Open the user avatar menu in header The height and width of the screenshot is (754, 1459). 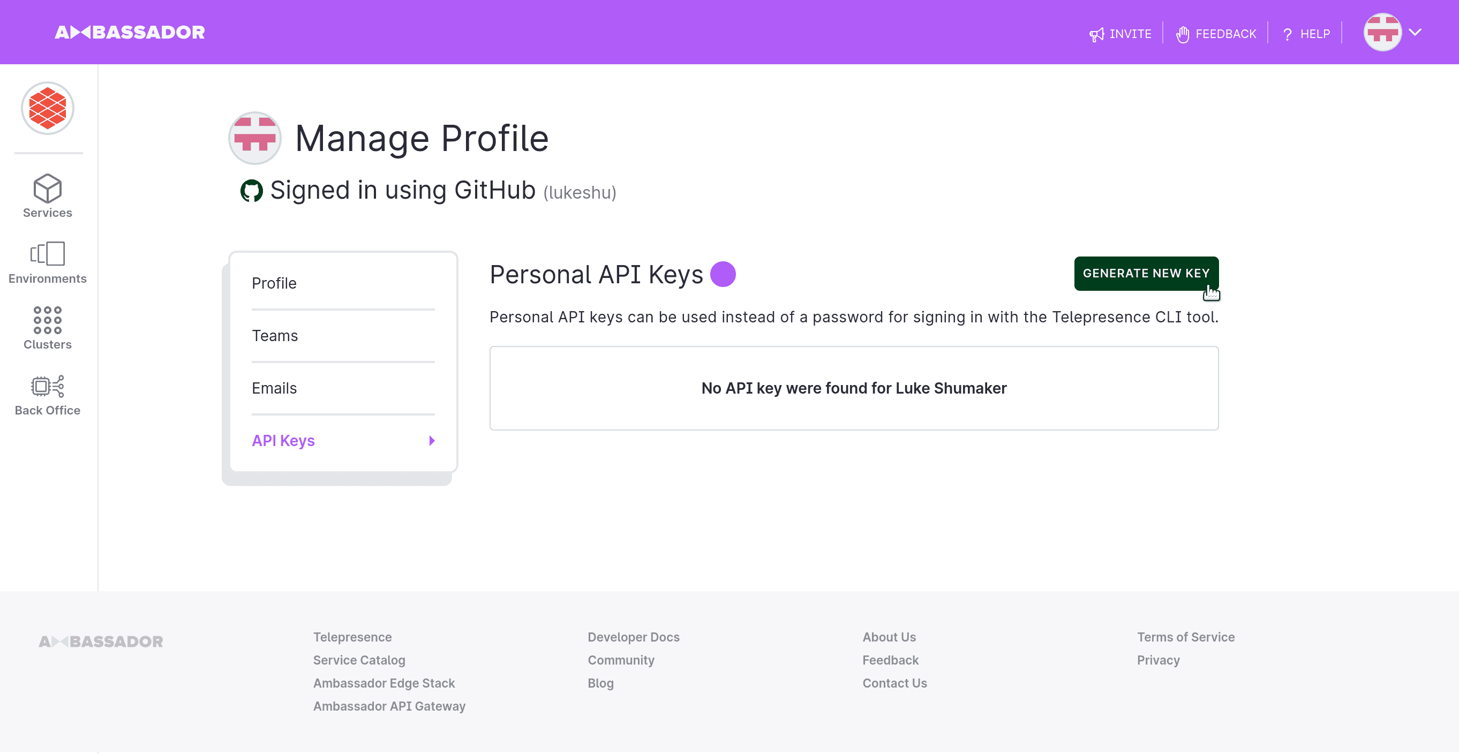[1382, 32]
